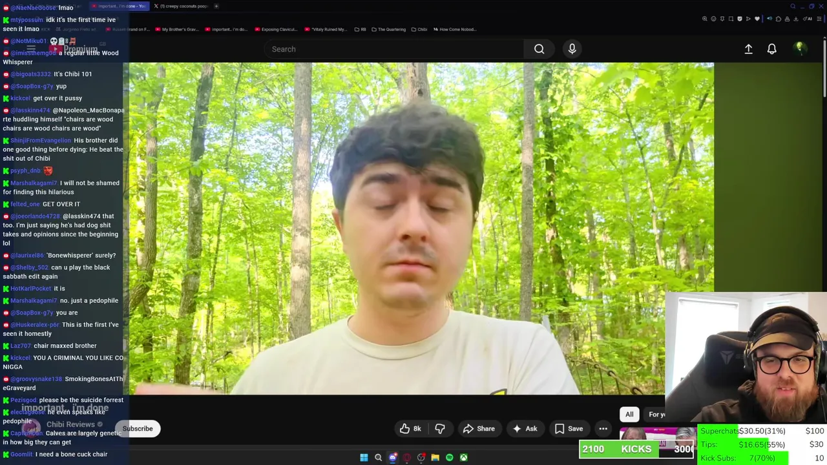
Task: Open the browser AI assistant icon
Action: point(808,19)
